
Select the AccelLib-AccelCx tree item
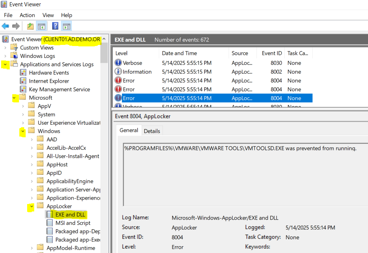(66, 148)
